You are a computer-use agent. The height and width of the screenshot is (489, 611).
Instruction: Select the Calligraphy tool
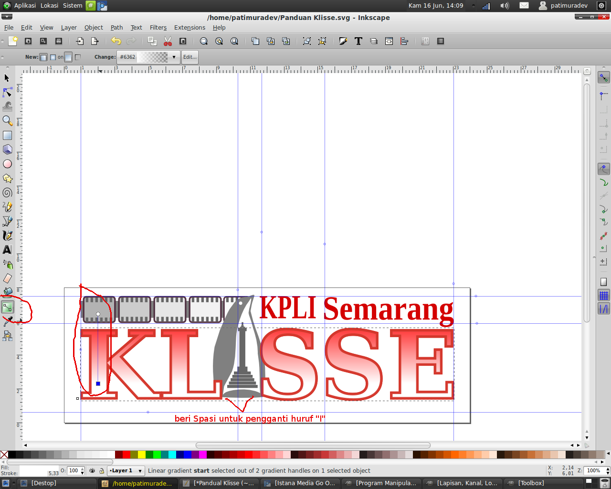coord(7,235)
